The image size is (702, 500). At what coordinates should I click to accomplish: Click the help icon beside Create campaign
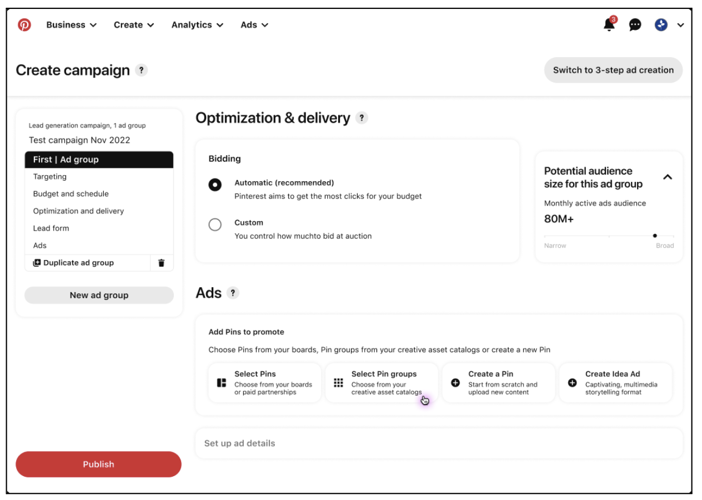[141, 70]
